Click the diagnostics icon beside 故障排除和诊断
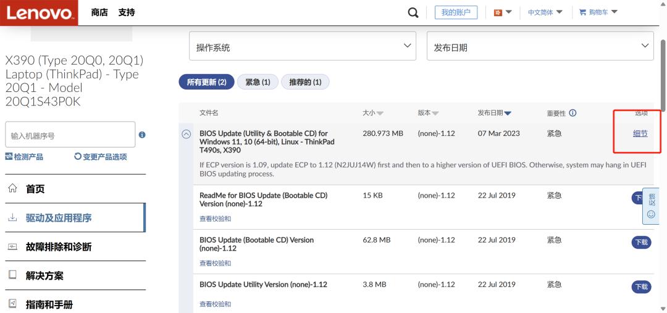This screenshot has width=667, height=313. pyautogui.click(x=13, y=247)
